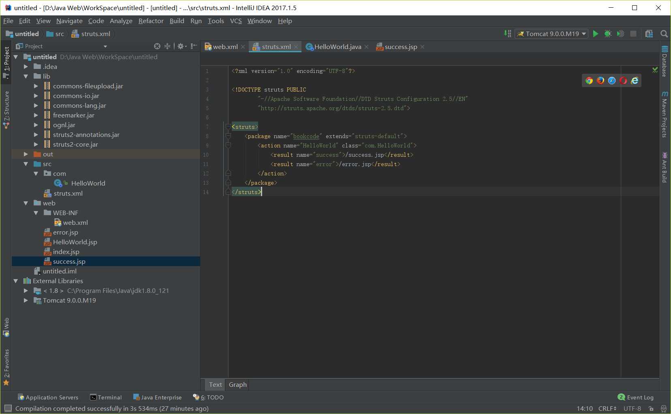The height and width of the screenshot is (414, 671).
Task: Click the stop process square icon
Action: point(633,34)
